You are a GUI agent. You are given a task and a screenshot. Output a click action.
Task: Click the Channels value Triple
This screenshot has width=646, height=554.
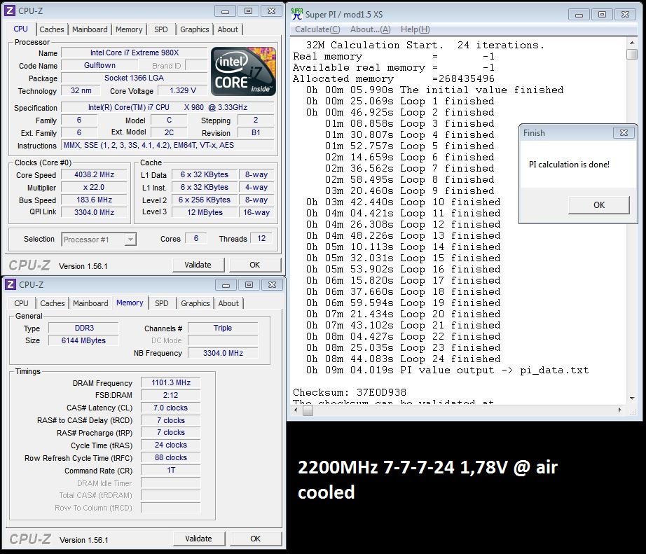(223, 328)
